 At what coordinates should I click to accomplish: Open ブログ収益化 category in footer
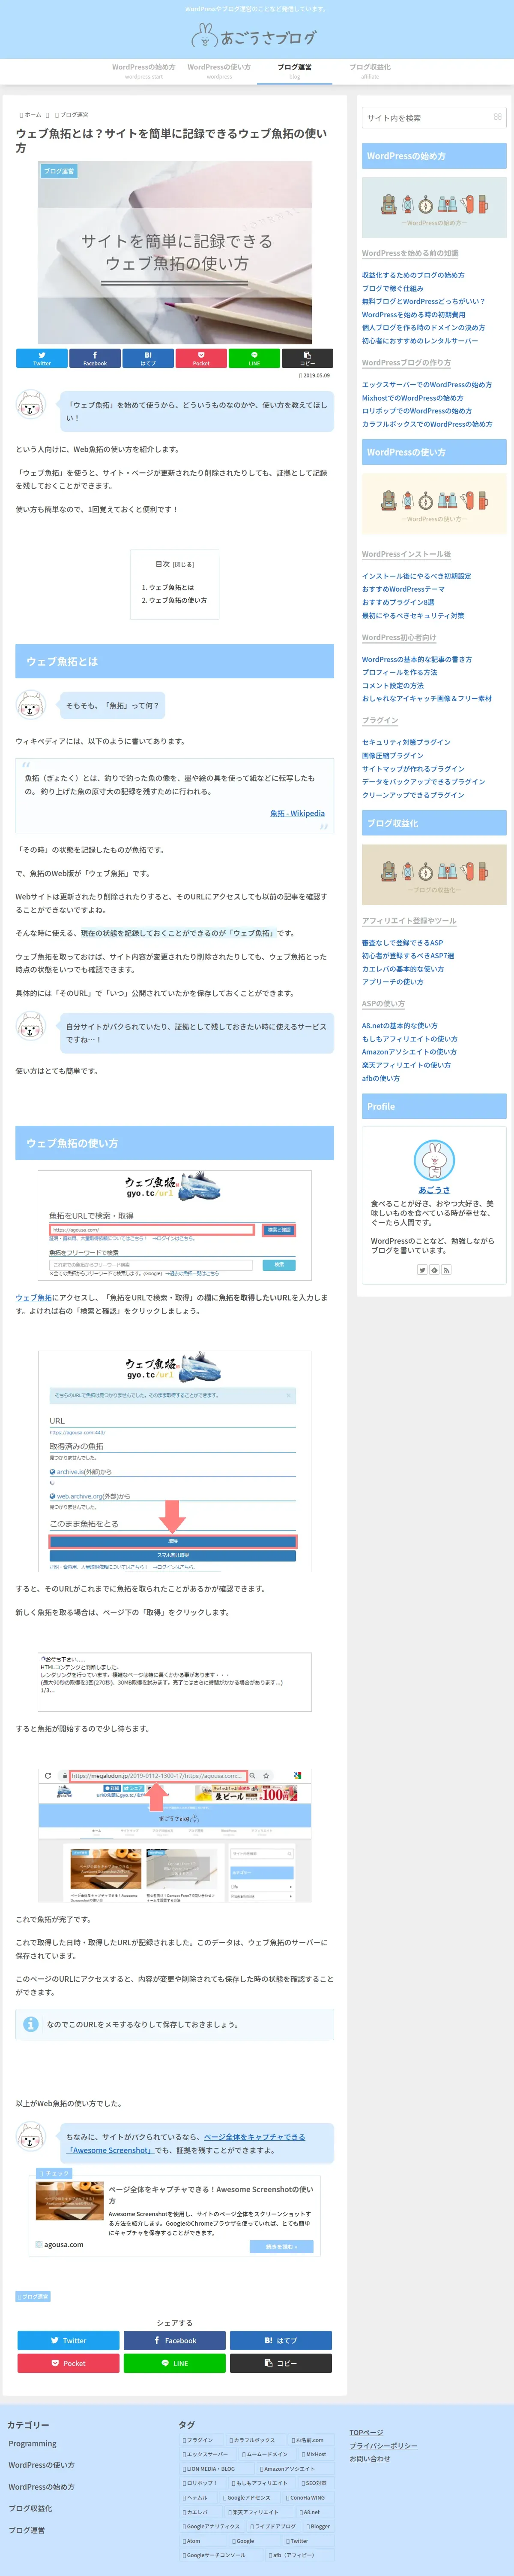pyautogui.click(x=31, y=2508)
